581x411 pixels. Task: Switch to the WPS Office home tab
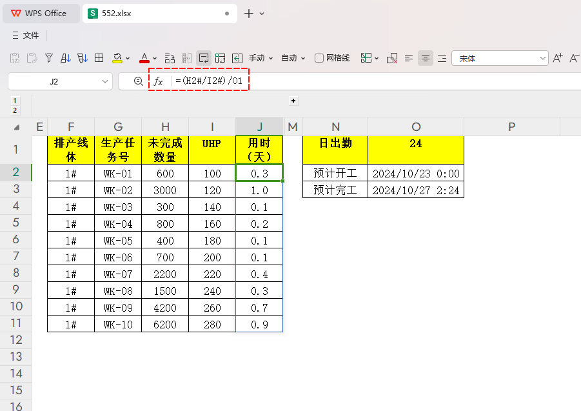41,14
